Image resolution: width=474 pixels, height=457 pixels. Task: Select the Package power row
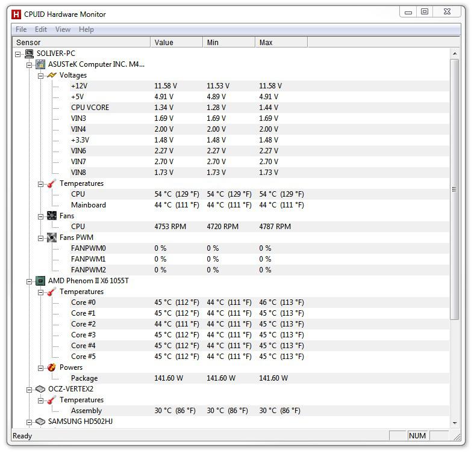(x=260, y=378)
